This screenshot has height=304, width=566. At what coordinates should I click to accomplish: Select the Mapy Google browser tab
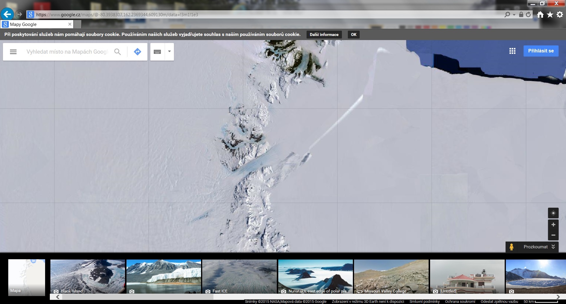pyautogui.click(x=37, y=24)
